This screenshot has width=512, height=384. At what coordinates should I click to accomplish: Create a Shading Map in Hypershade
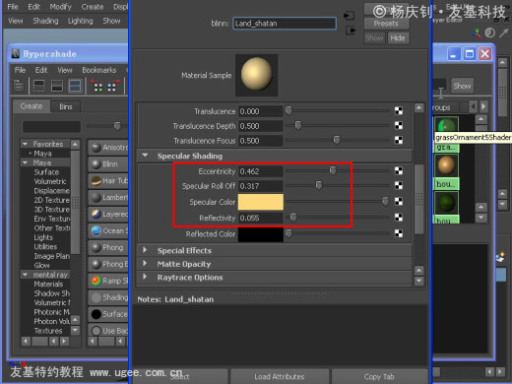click(108, 297)
